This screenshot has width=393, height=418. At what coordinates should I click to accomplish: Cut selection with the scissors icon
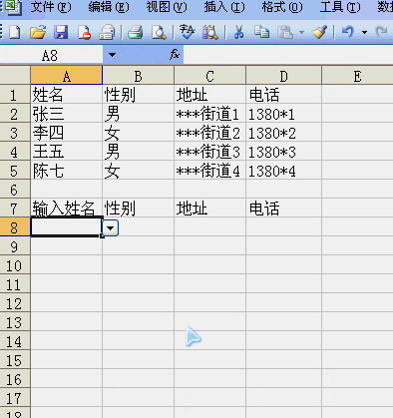point(238,33)
